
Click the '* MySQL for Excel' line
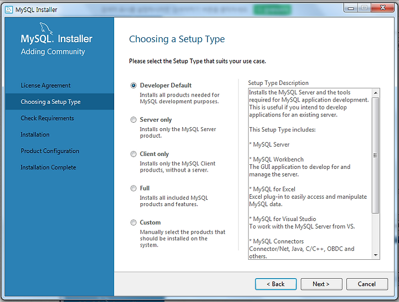[272, 189]
